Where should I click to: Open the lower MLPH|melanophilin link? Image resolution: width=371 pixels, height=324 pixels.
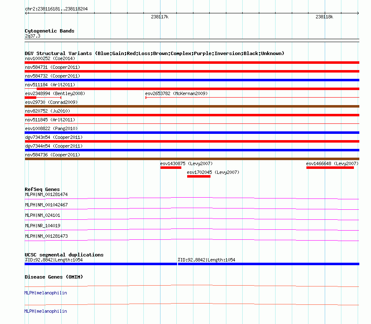click(x=46, y=311)
